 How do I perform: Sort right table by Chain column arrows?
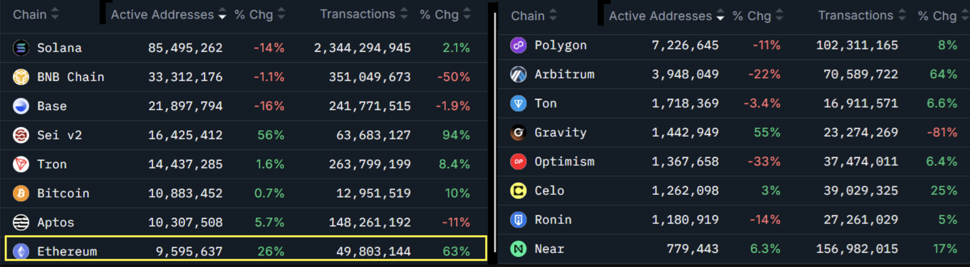pos(553,15)
